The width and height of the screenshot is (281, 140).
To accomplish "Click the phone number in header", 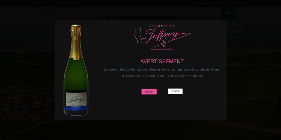I will point(67,3).
